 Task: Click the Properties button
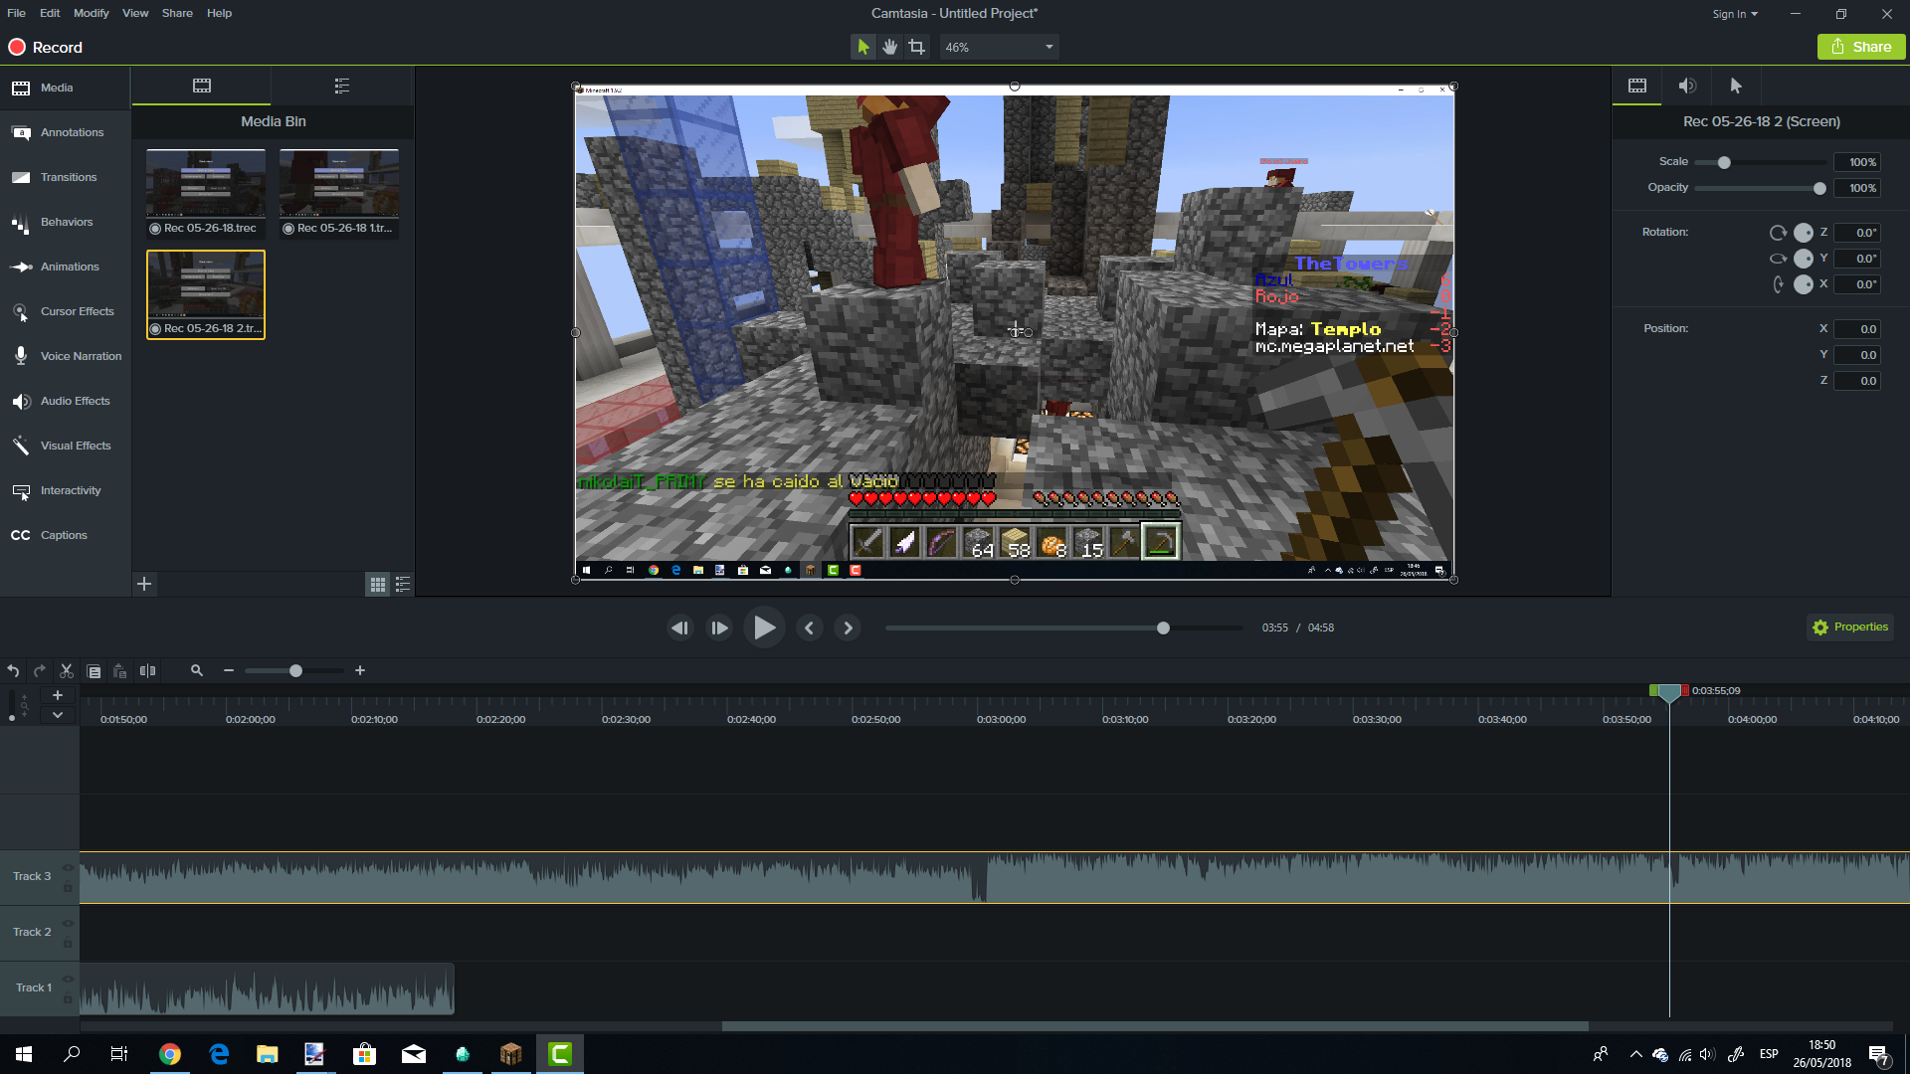tap(1850, 627)
